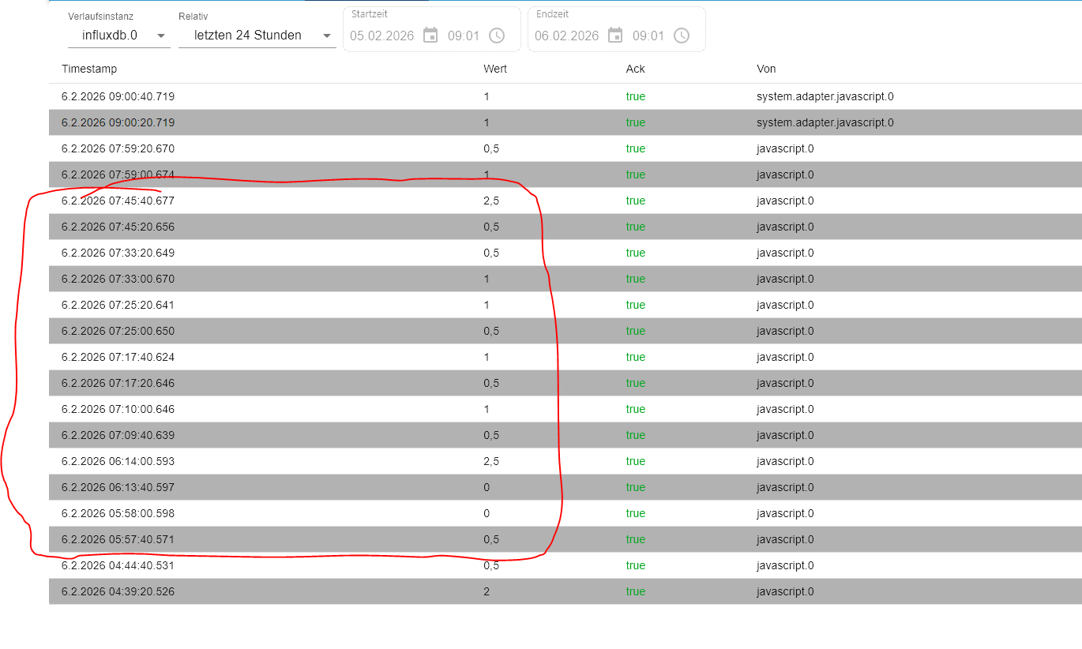The height and width of the screenshot is (649, 1082).
Task: Open the Verlaufsinstanz influxdb.0 dropdown
Action: (119, 36)
